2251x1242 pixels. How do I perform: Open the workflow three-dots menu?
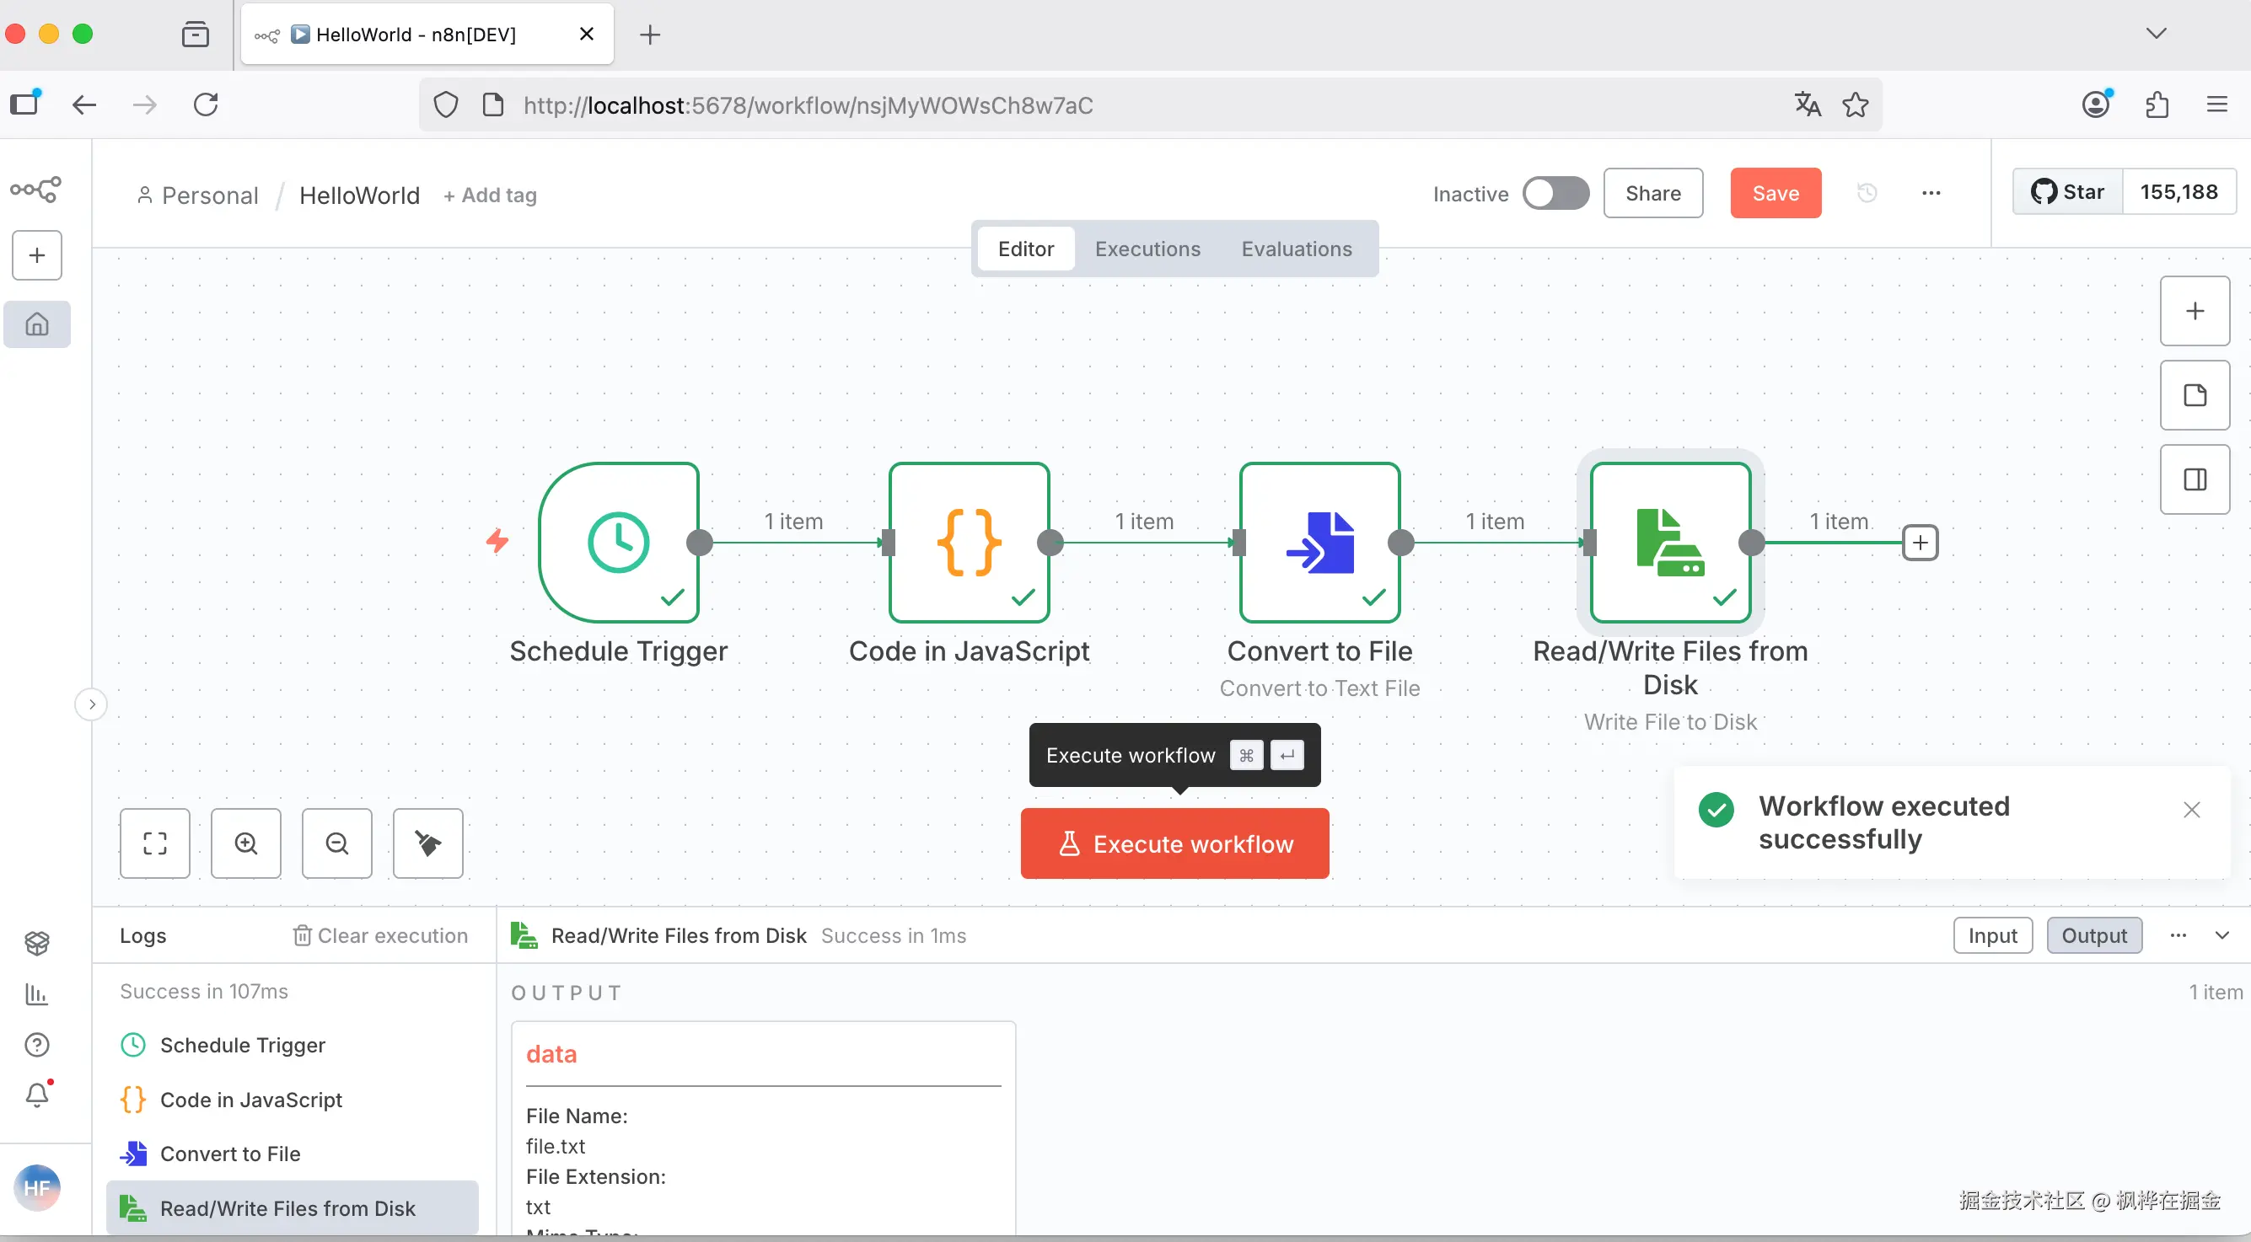[1931, 193]
